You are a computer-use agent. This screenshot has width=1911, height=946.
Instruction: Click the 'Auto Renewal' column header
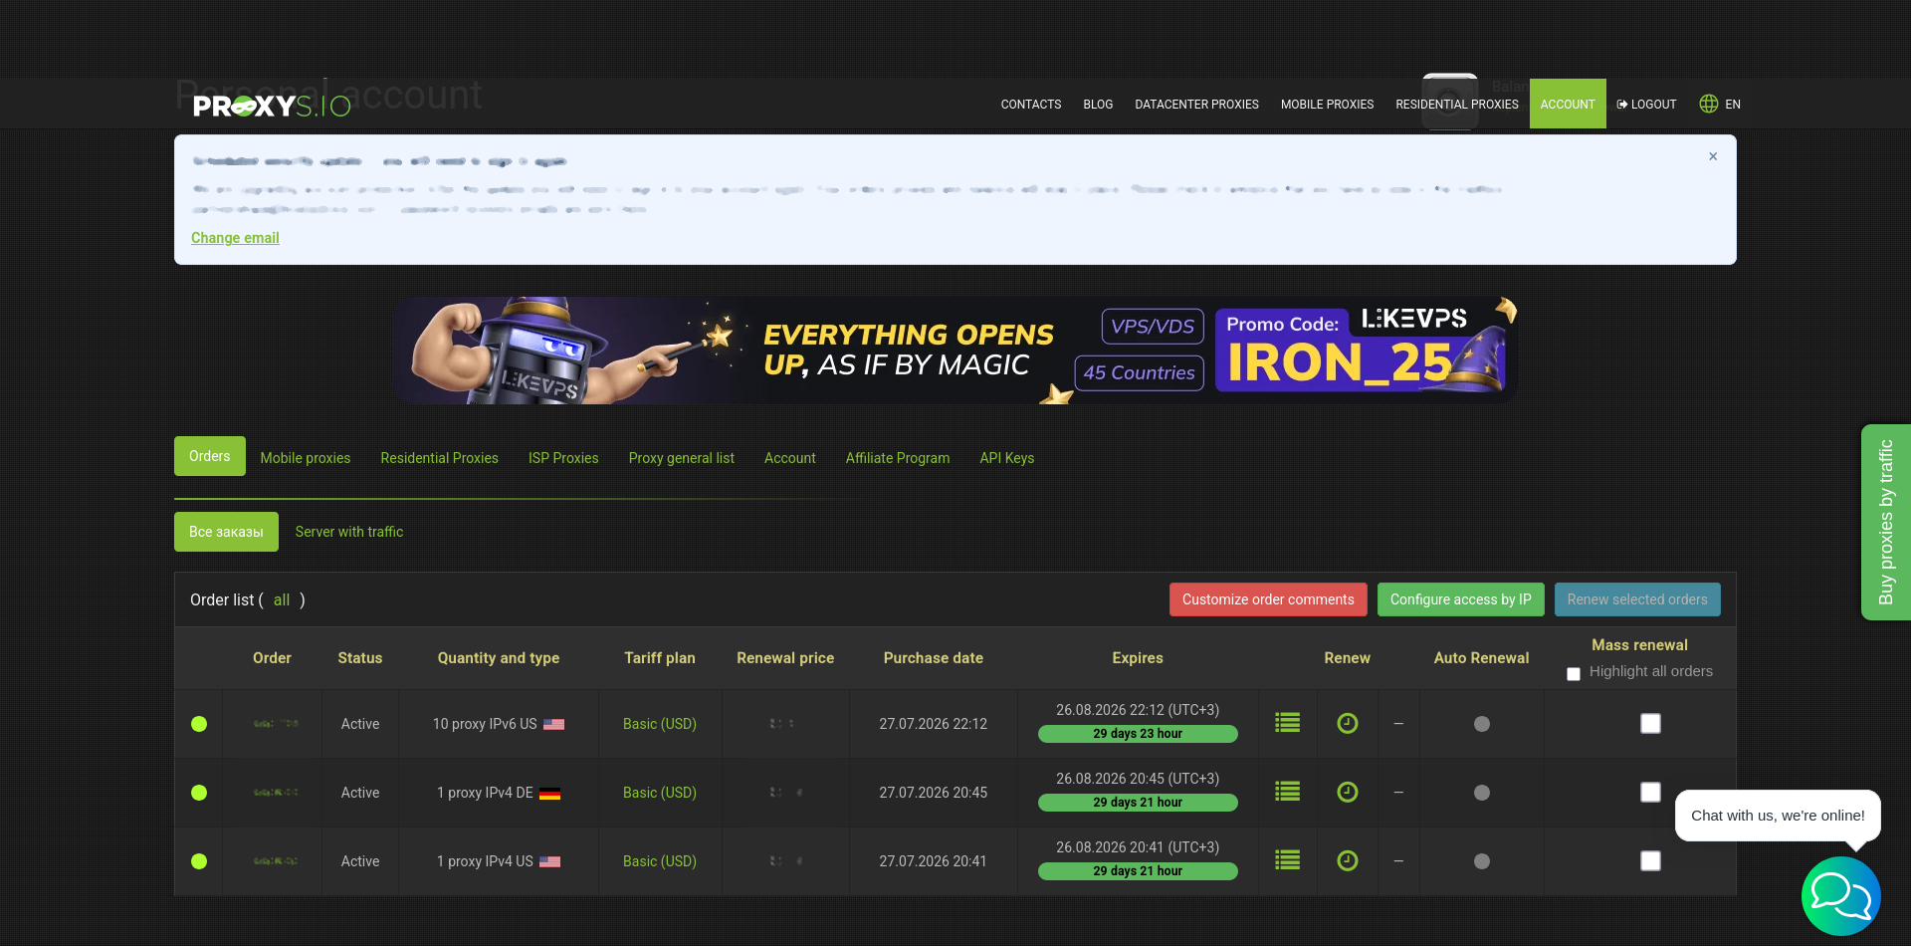[1481, 658]
